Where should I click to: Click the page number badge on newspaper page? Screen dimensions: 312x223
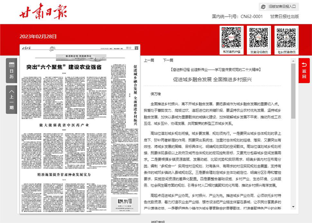pyautogui.click(x=52, y=48)
